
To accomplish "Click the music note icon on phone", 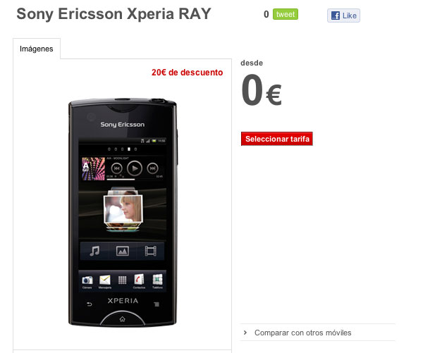I will point(94,251).
